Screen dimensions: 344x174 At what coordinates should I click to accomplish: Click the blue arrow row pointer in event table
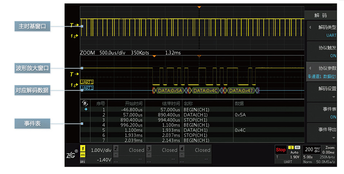86,109
